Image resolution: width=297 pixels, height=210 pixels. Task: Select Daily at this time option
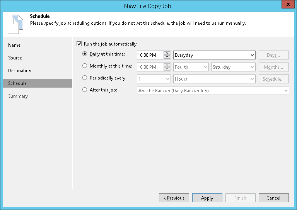[85, 54]
